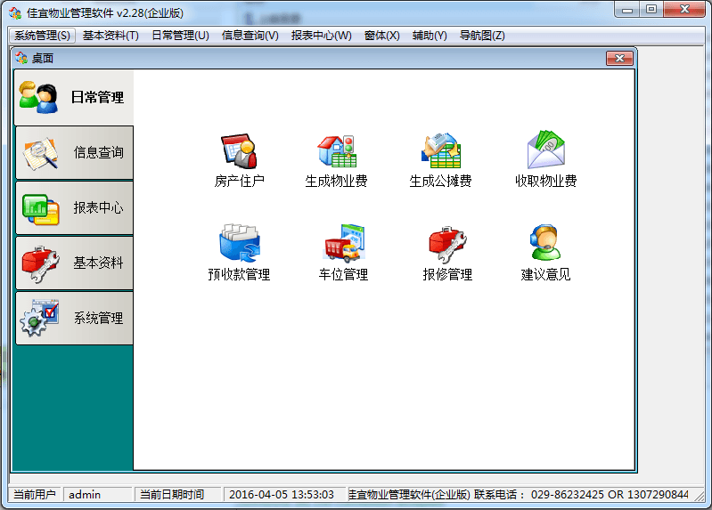
Task: Open the 基本资料(T) menu
Action: 110,36
